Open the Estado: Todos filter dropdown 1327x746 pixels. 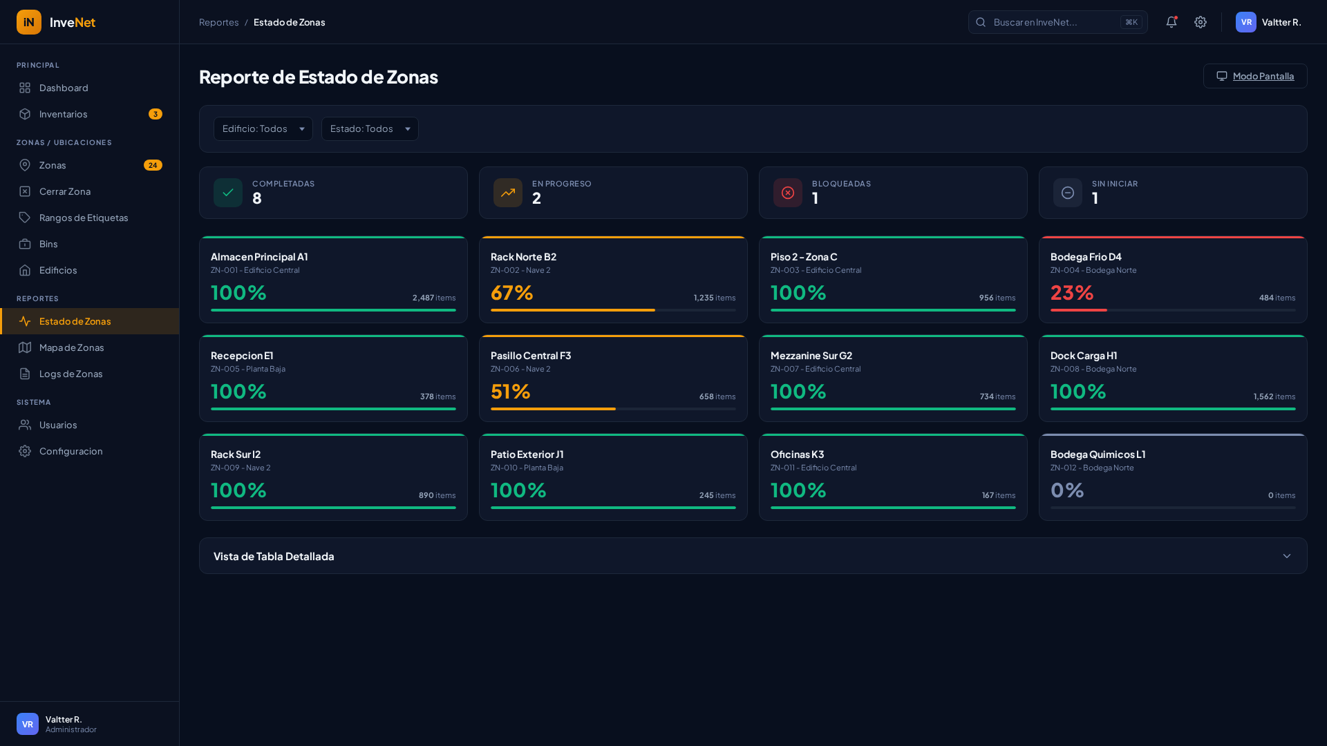tap(370, 128)
